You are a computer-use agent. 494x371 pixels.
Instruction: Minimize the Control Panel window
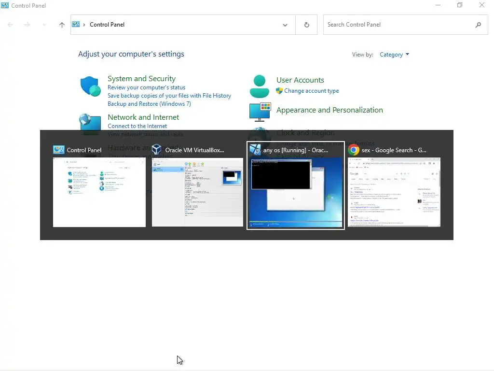438,5
